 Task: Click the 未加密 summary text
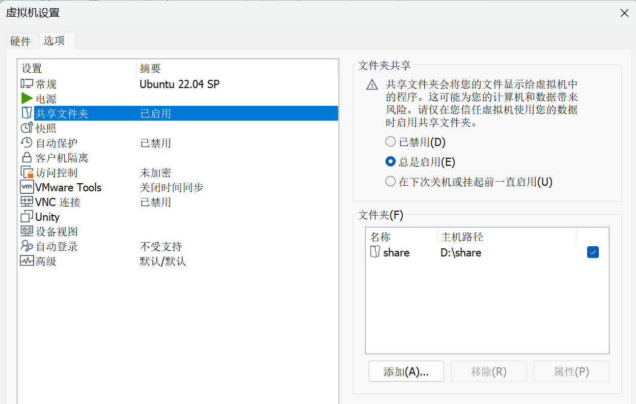156,172
